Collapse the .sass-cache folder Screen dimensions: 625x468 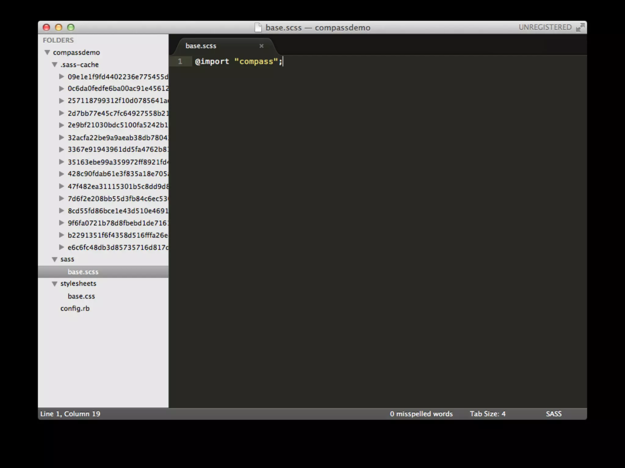tap(55, 65)
